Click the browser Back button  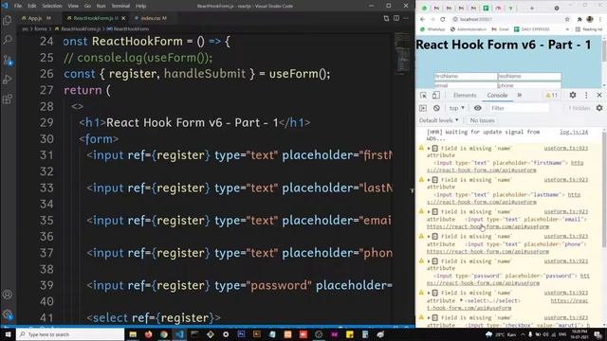(422, 19)
